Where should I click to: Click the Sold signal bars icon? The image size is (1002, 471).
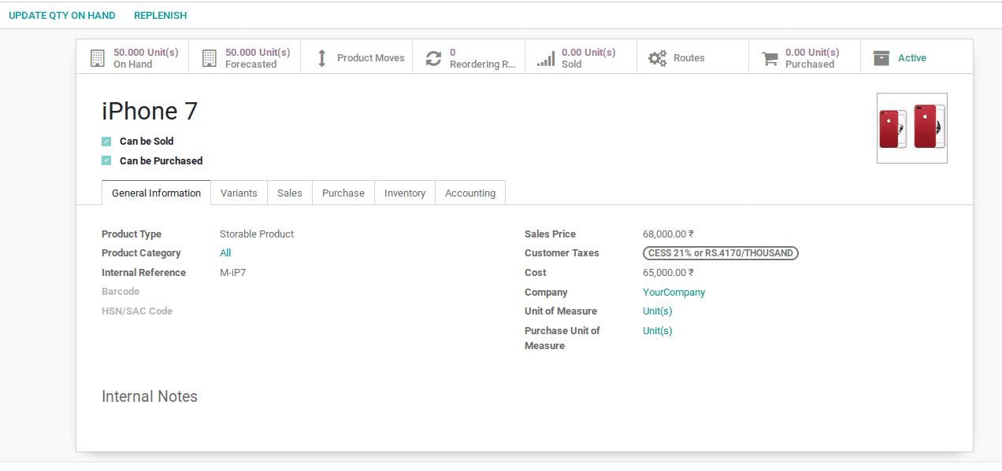pyautogui.click(x=545, y=58)
